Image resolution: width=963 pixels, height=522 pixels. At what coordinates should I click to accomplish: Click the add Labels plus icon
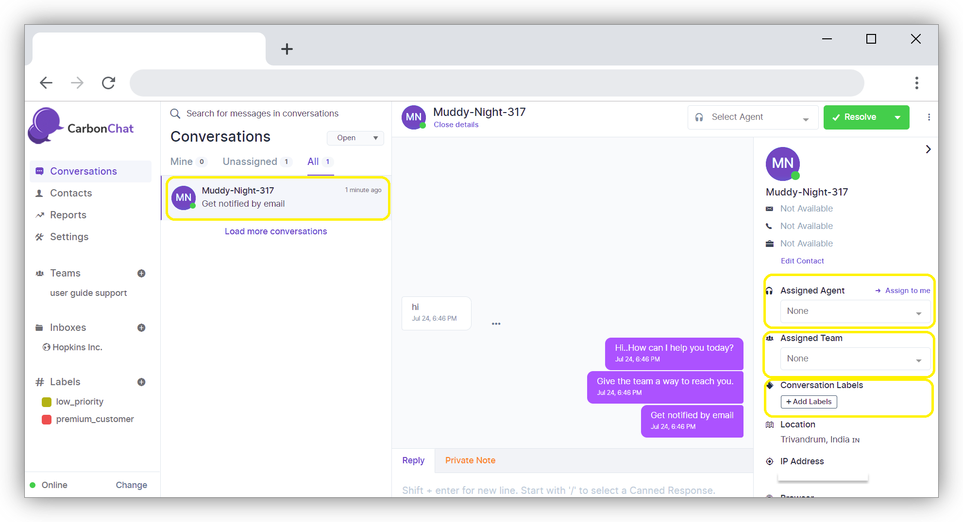tap(141, 382)
